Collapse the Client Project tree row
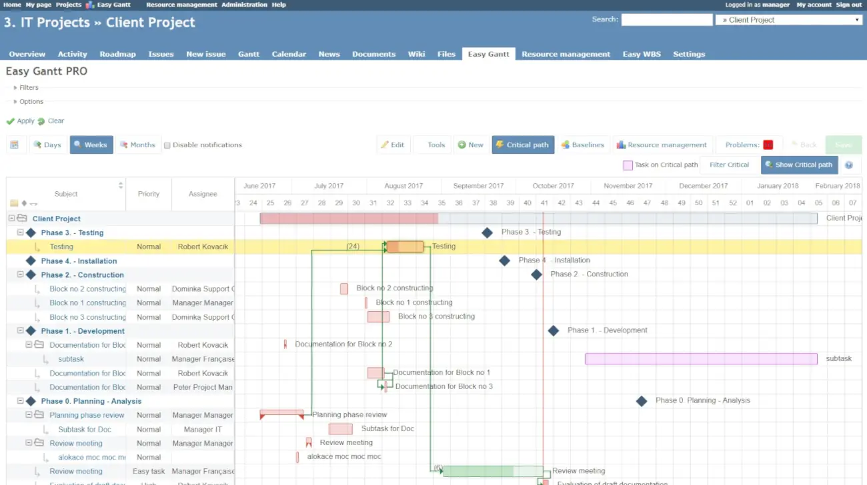The width and height of the screenshot is (867, 485). click(12, 219)
